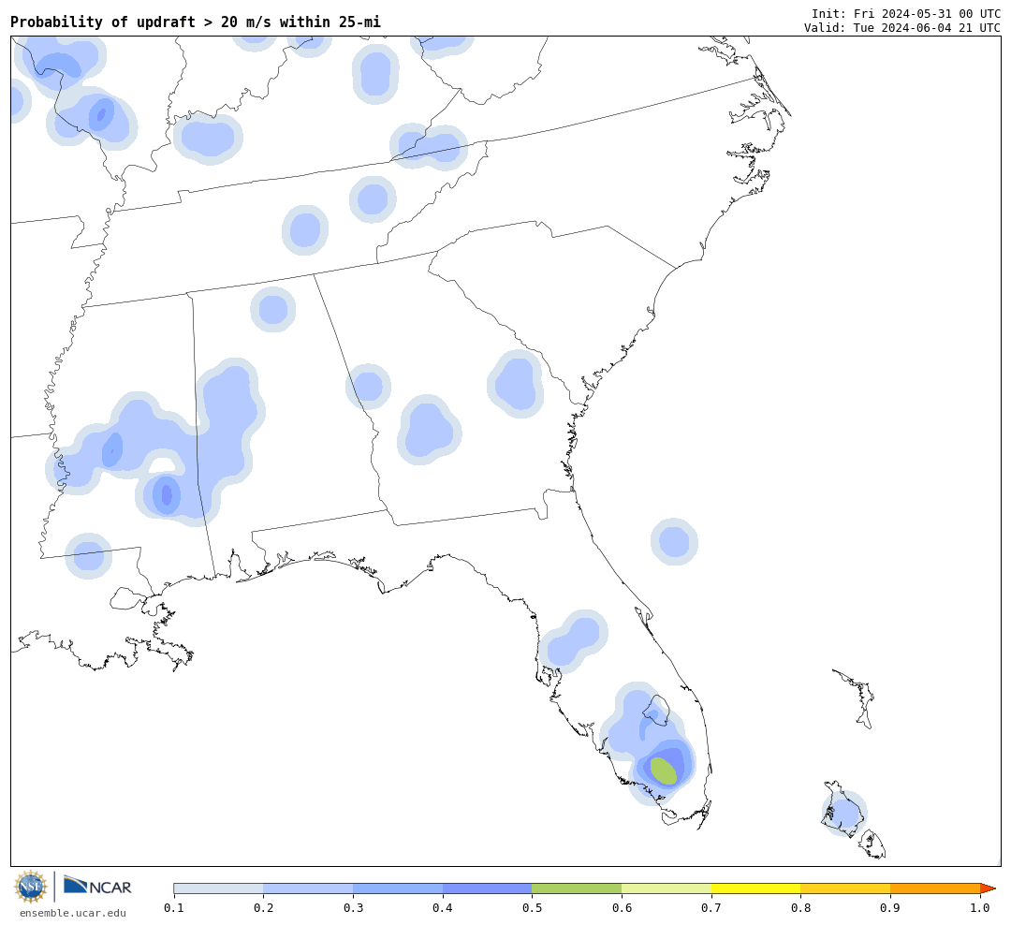Click the 0.2–0.3 light blue colorbar segment
Viewport: 1011px width, 925px height.
308,888
